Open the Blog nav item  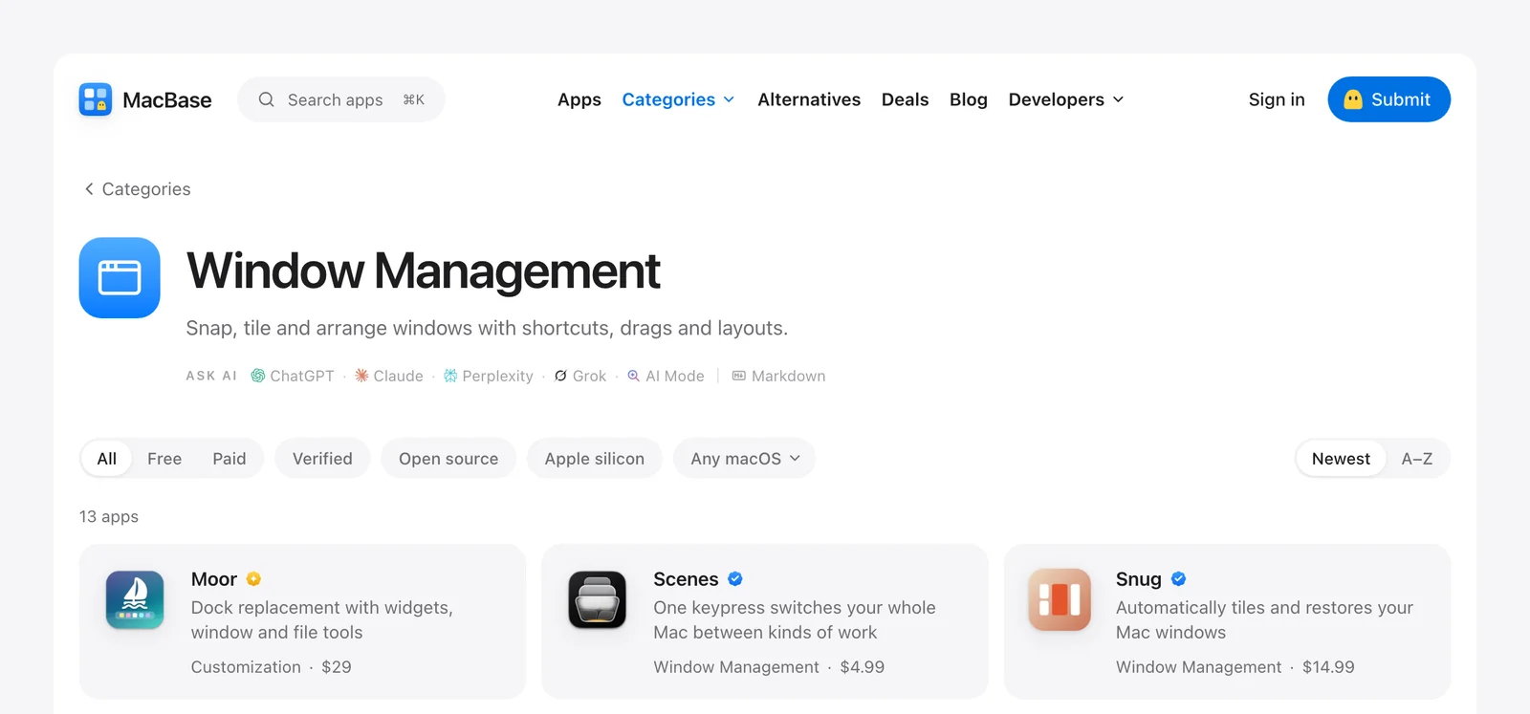[969, 99]
